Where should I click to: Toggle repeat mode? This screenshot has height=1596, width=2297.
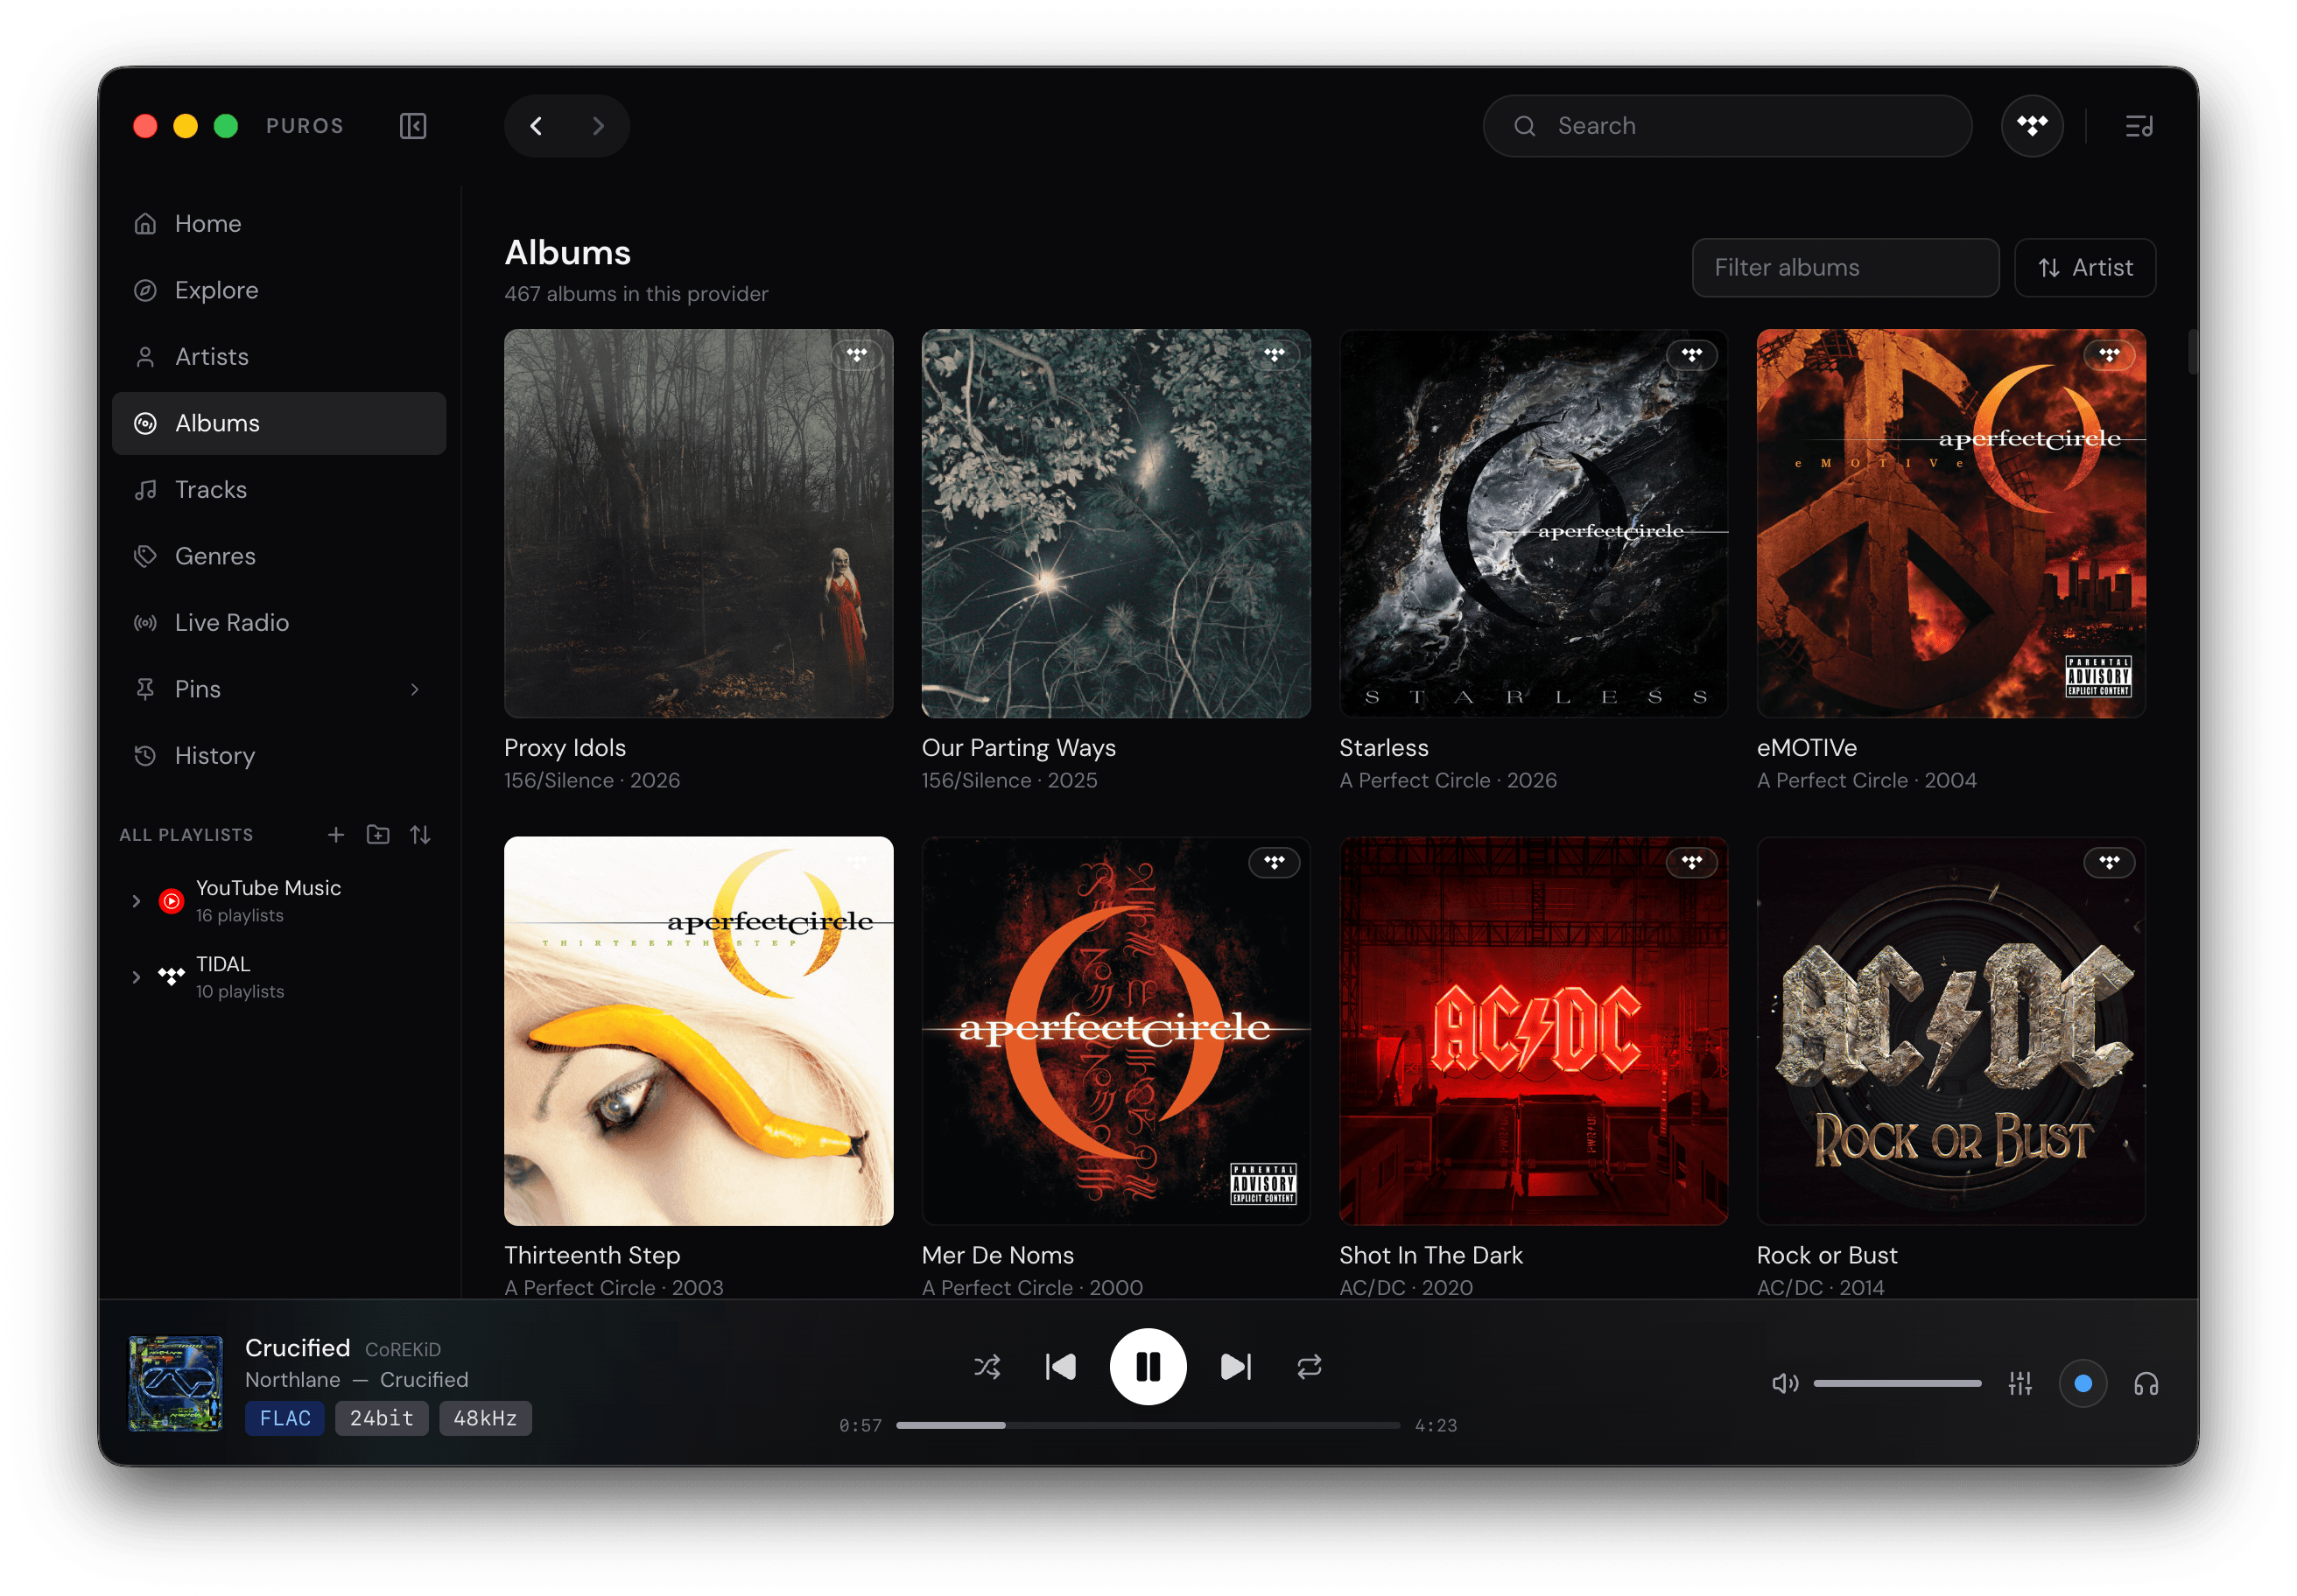[x=1309, y=1366]
